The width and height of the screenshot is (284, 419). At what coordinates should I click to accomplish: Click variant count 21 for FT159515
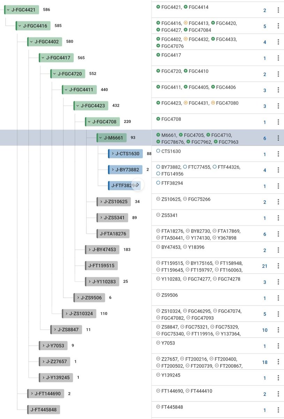pyautogui.click(x=264, y=266)
